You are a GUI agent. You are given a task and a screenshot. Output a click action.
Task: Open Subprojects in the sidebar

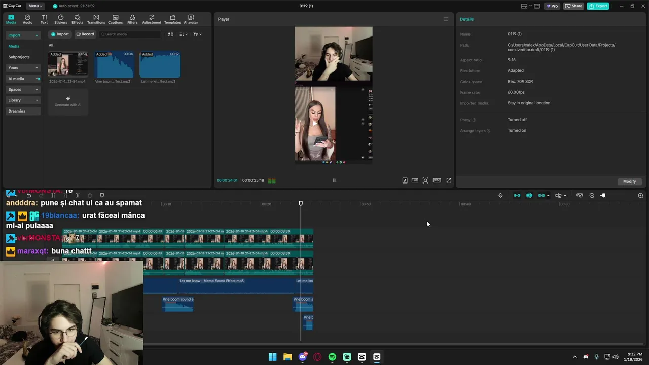point(19,57)
